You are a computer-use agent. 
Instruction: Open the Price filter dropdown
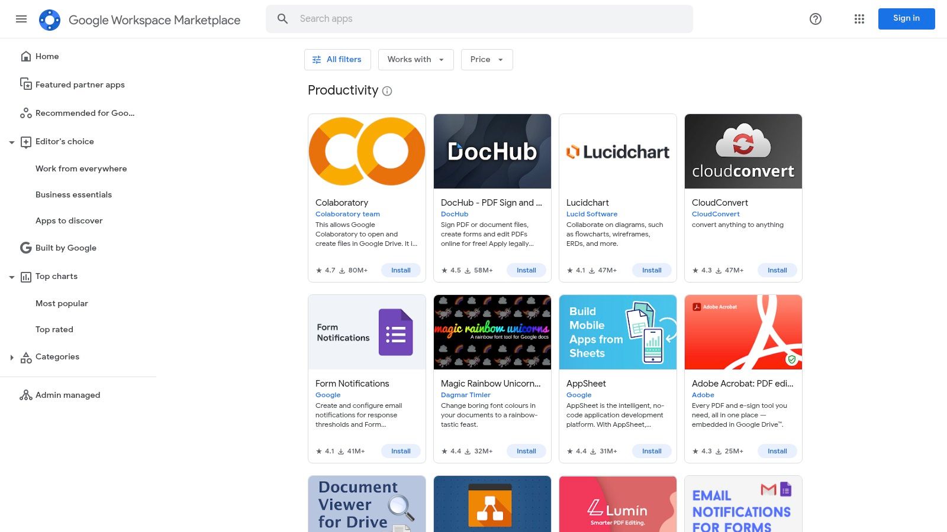pyautogui.click(x=487, y=59)
